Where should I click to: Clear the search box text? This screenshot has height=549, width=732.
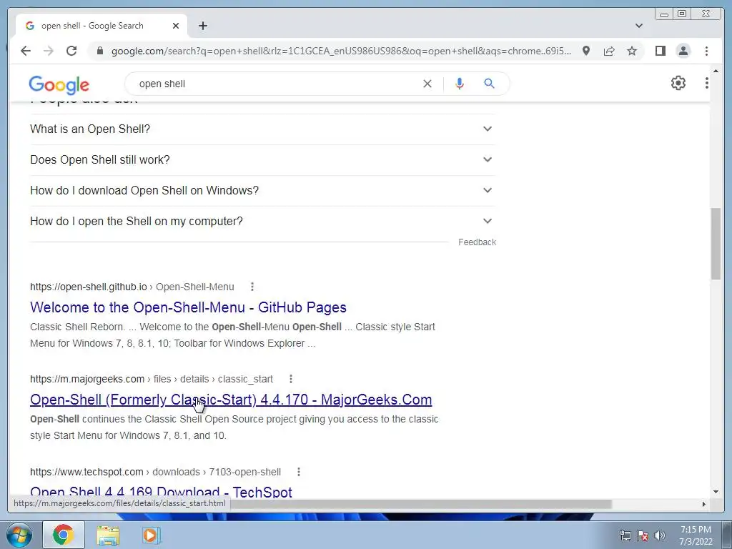coord(427,84)
